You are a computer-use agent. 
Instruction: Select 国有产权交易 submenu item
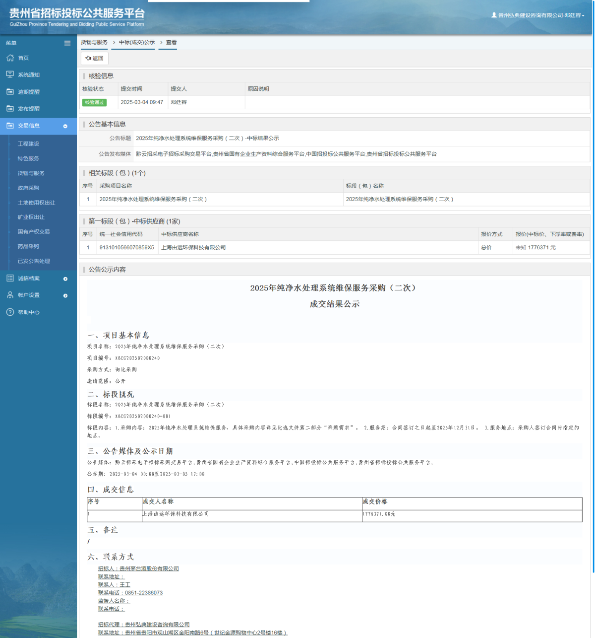pyautogui.click(x=34, y=231)
